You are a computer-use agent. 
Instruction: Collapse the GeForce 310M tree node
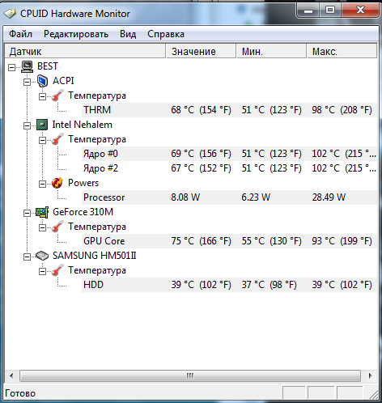pyautogui.click(x=27, y=213)
